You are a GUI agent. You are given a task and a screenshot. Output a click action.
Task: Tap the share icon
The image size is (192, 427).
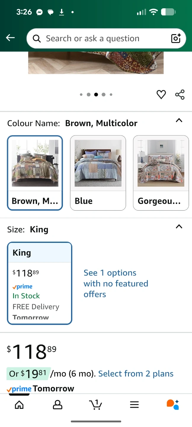coord(180,95)
